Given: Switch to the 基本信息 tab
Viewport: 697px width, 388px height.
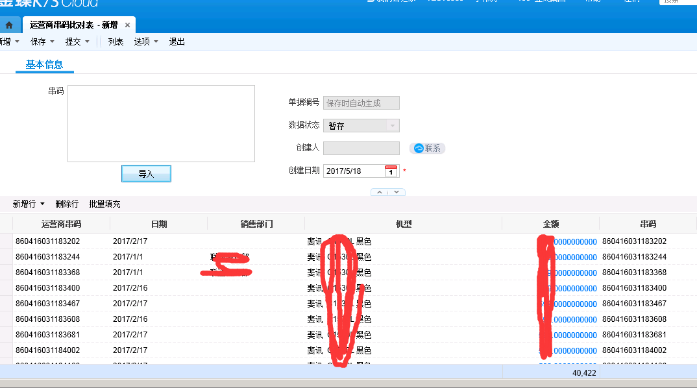Looking at the screenshot, I should [x=44, y=64].
